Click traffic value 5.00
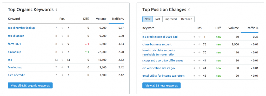 point(121,36)
